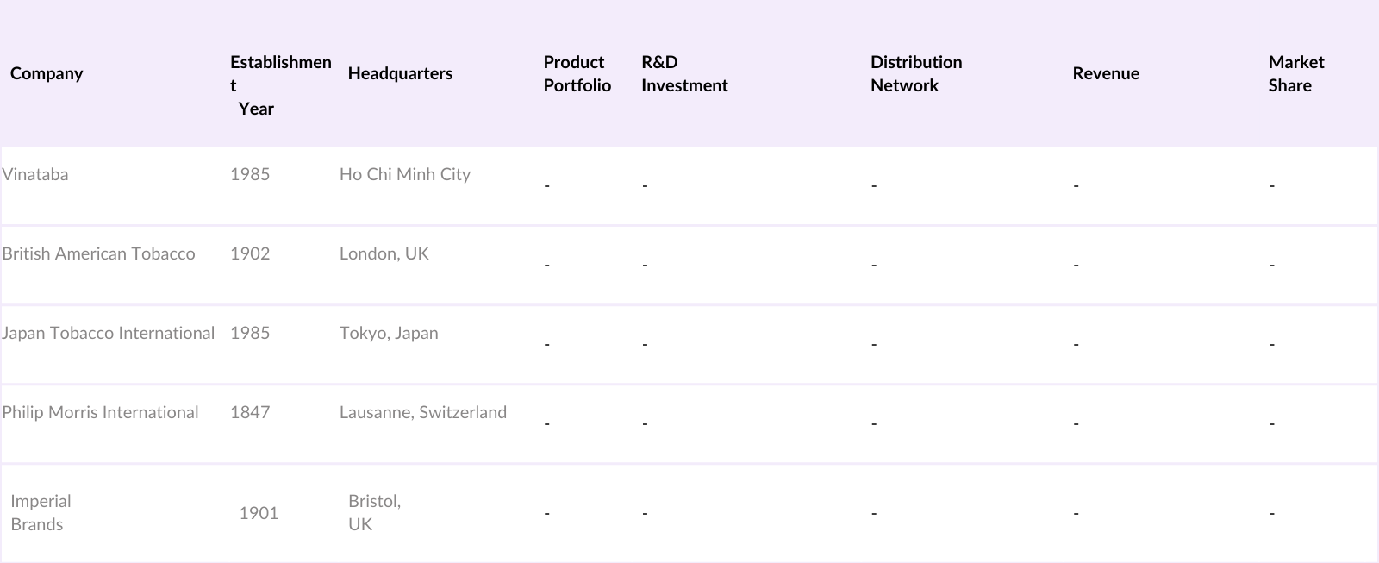Select the Vinataba company cell
Image resolution: width=1379 pixels, height=563 pixels.
pos(35,174)
